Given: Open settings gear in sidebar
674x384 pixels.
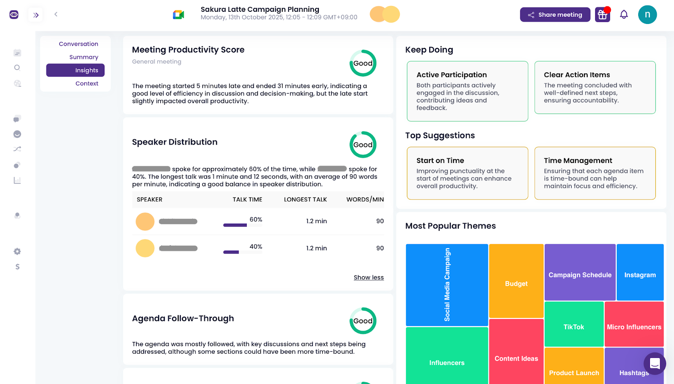Looking at the screenshot, I should pos(17,251).
